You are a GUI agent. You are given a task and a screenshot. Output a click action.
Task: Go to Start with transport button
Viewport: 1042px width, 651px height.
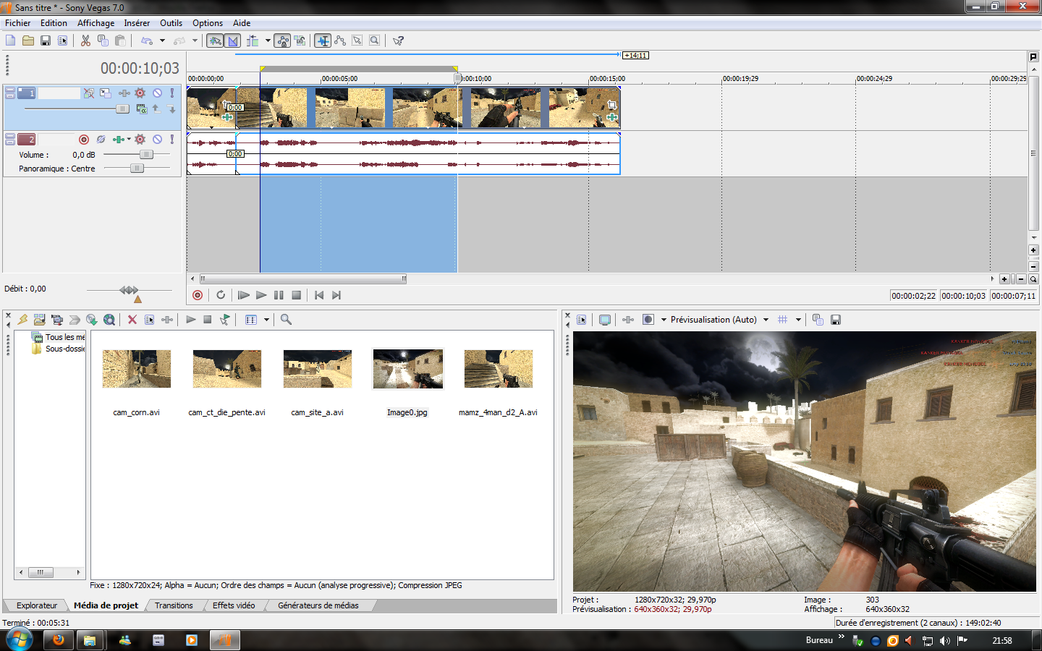[319, 295]
